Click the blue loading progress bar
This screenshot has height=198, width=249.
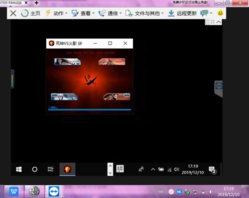tap(90, 109)
